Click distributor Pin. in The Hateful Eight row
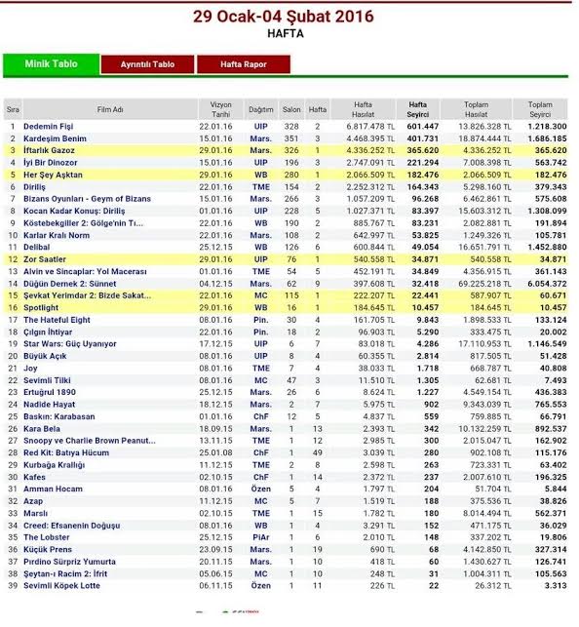The height and width of the screenshot is (627, 579). (261, 320)
